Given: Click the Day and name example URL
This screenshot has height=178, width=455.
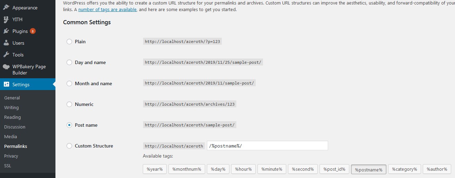Looking at the screenshot, I should pyautogui.click(x=203, y=63).
